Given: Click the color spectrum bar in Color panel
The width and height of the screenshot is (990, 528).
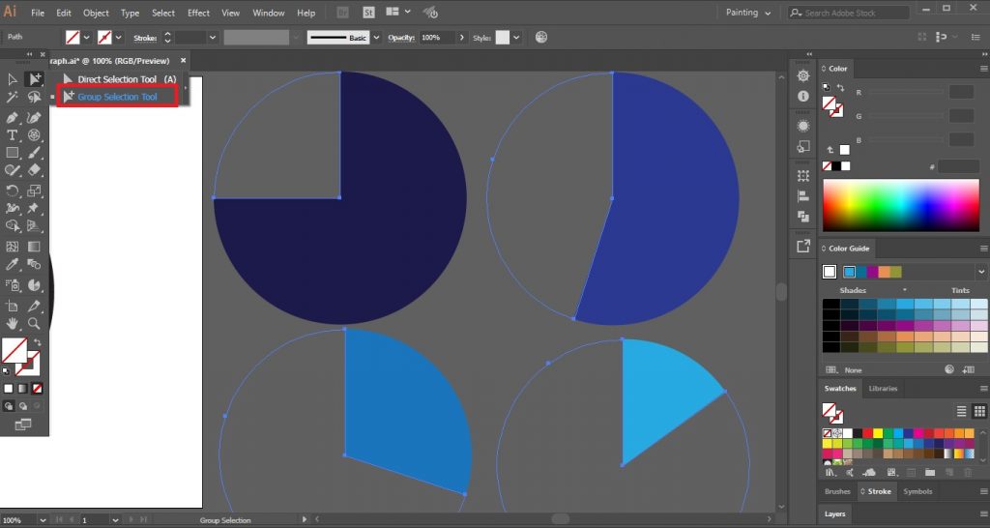Looking at the screenshot, I should tap(901, 205).
